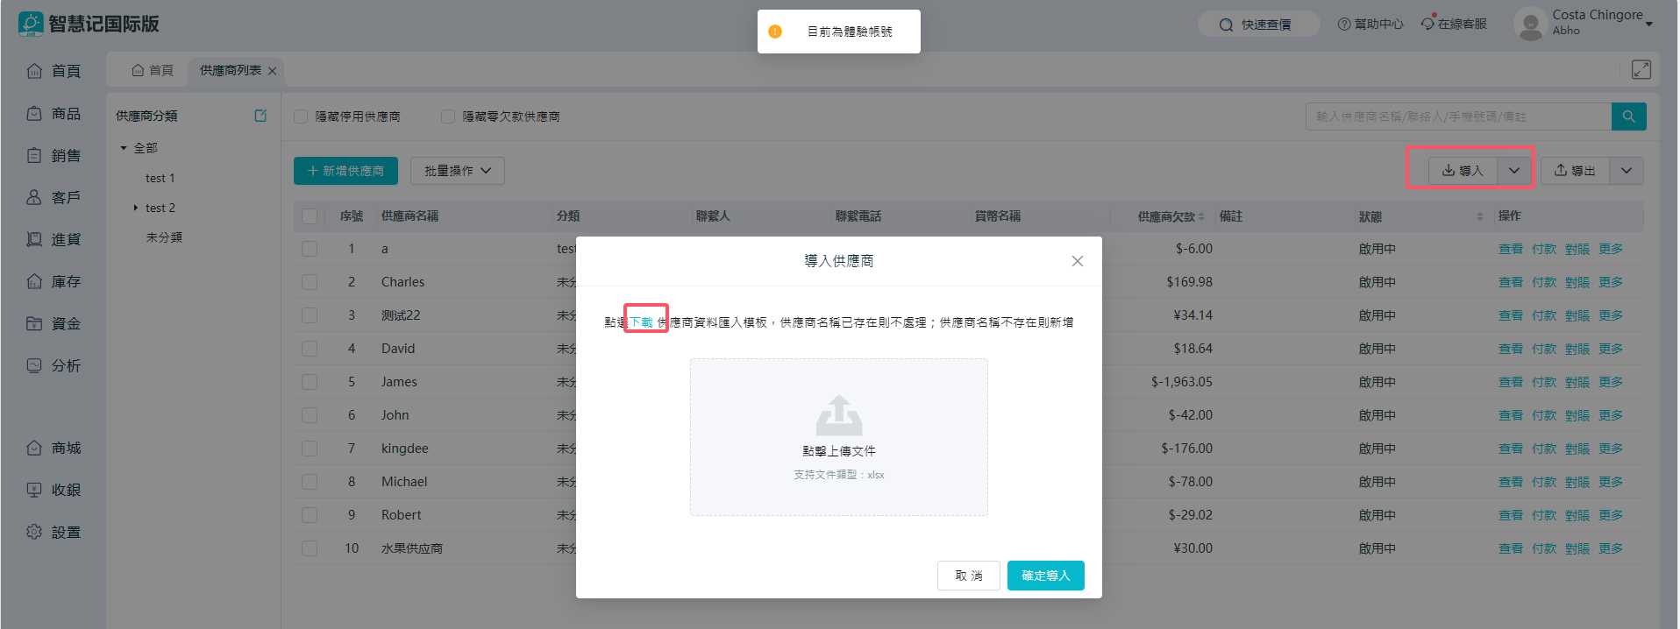
Task: Click 下載 template link
Action: 641,322
